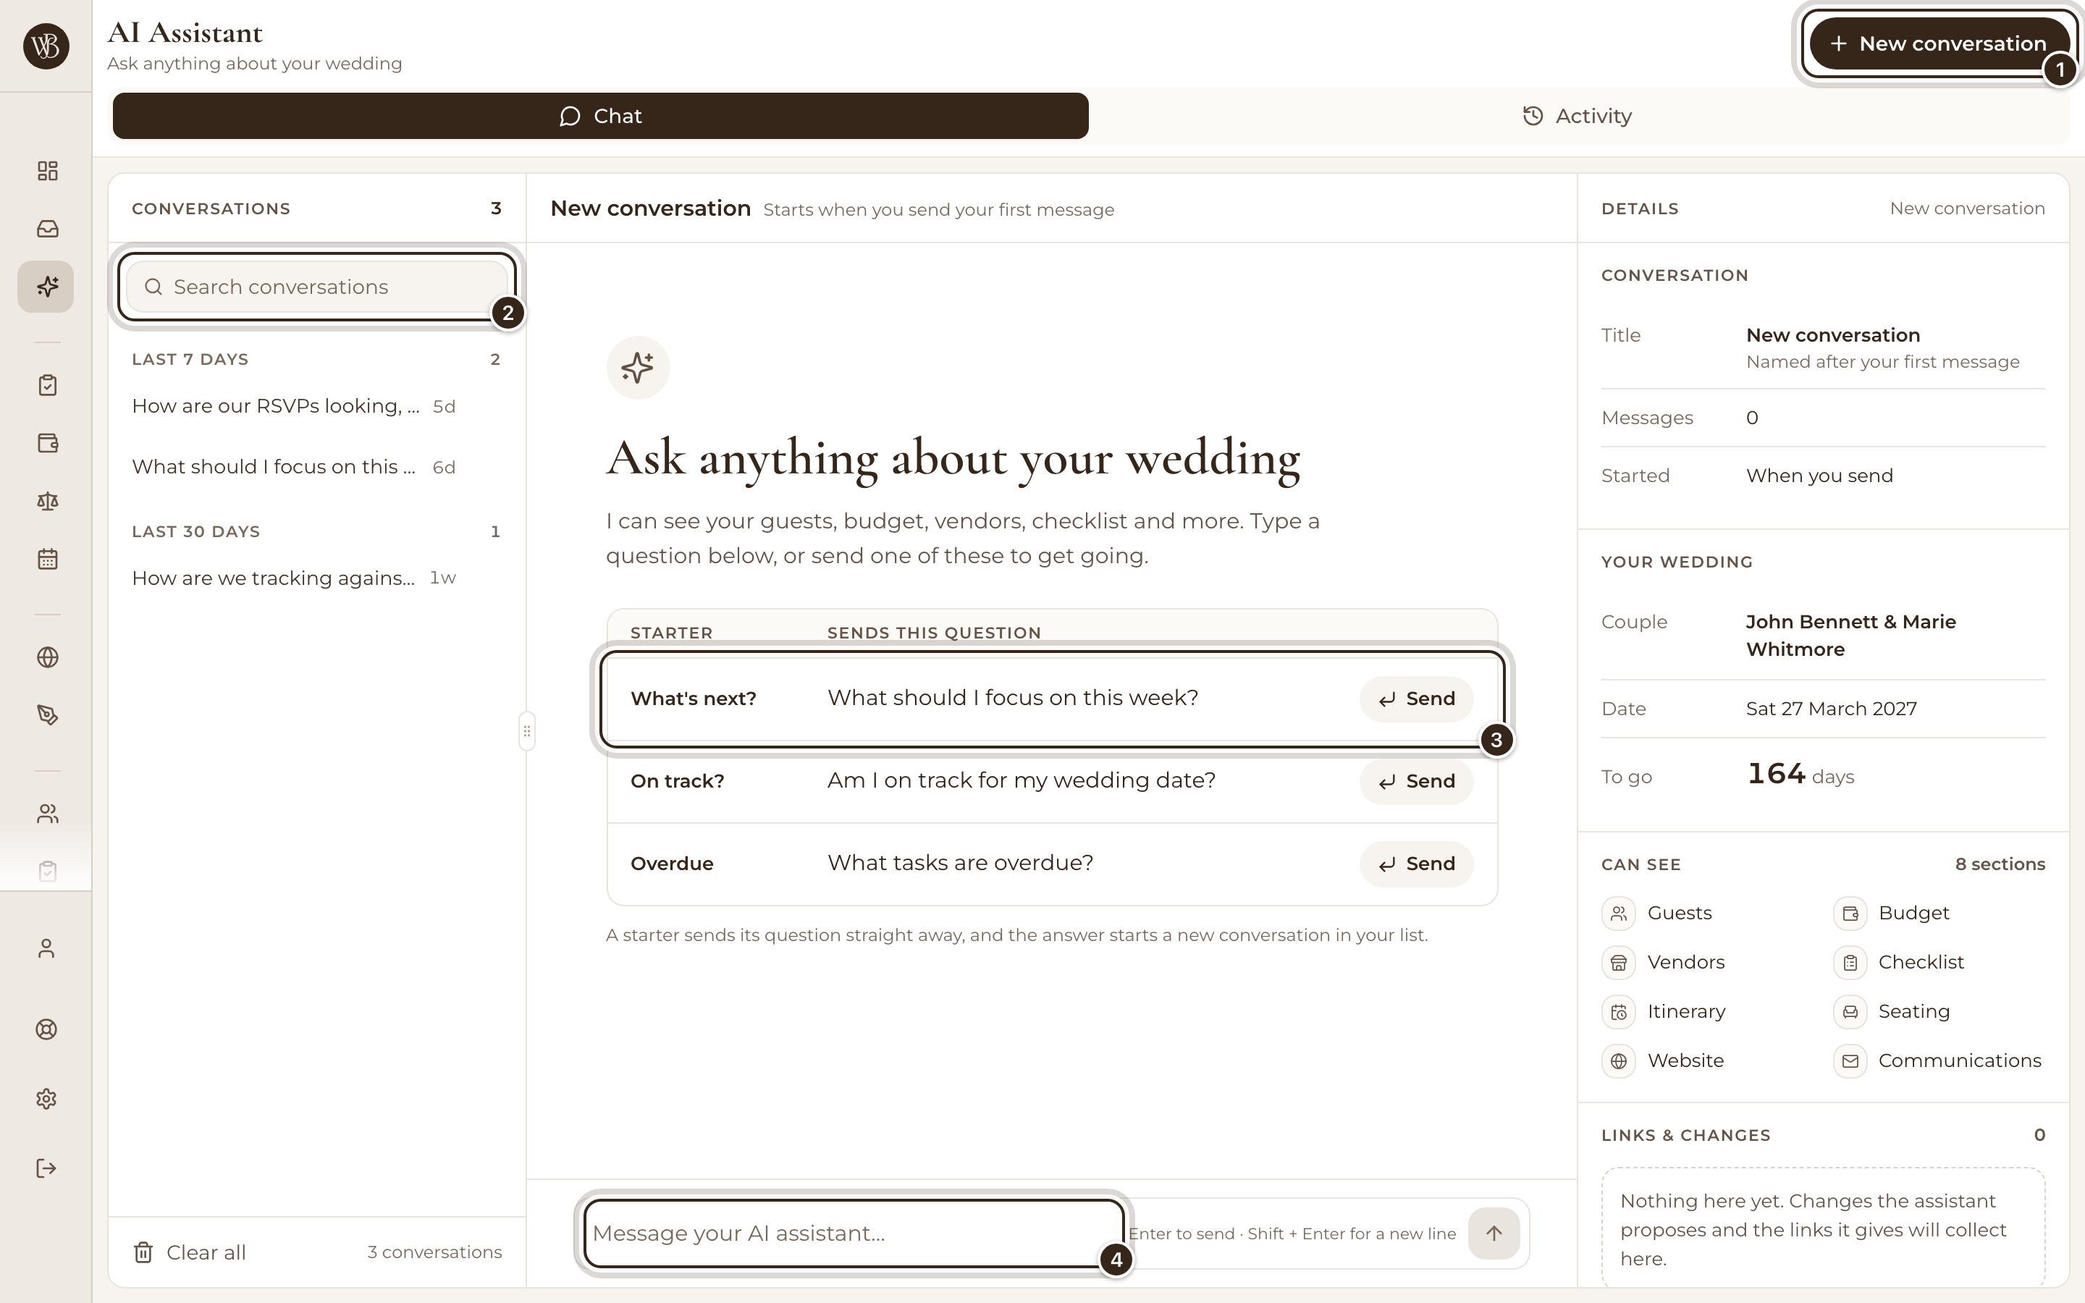Click the Website item under Can See

click(x=1663, y=1060)
